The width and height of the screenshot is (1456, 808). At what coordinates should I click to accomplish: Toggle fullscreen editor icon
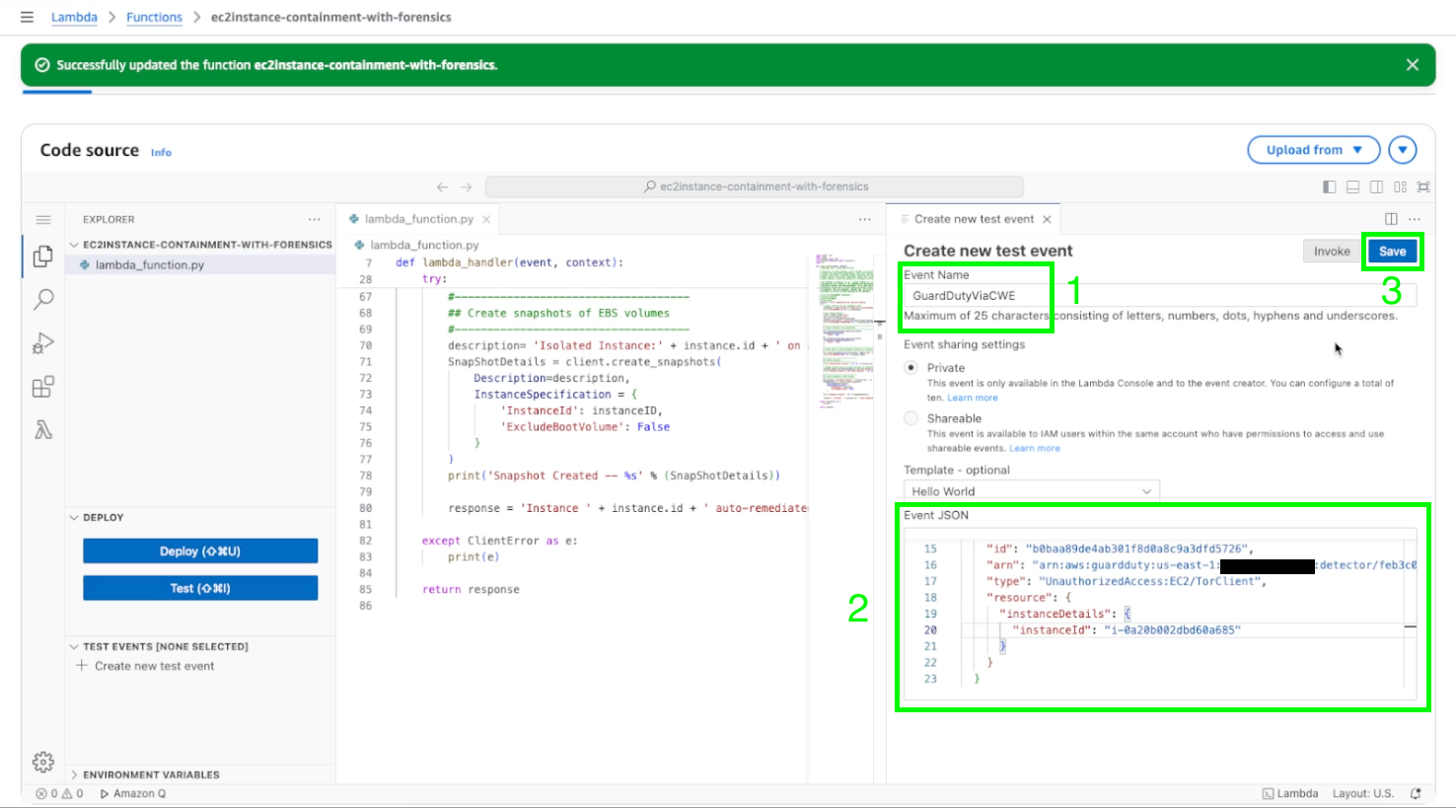pos(1423,186)
